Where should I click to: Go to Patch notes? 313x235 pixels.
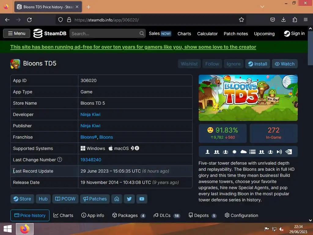236,34
